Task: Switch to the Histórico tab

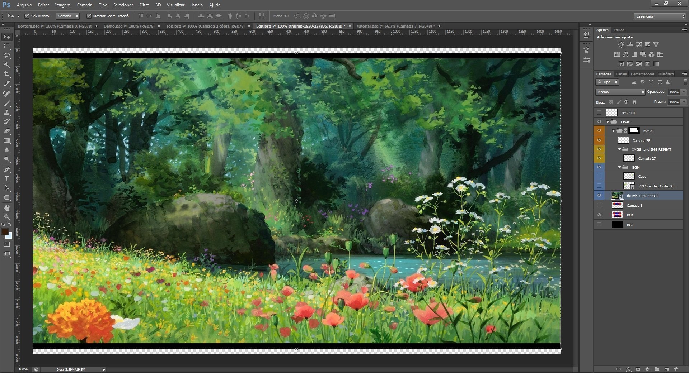Action: pos(666,74)
